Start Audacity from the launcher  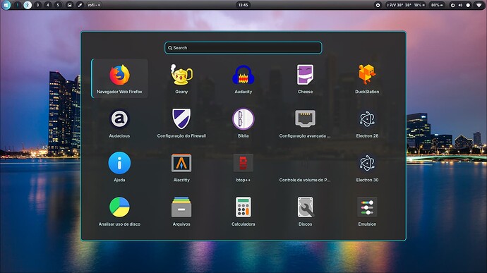pos(243,78)
